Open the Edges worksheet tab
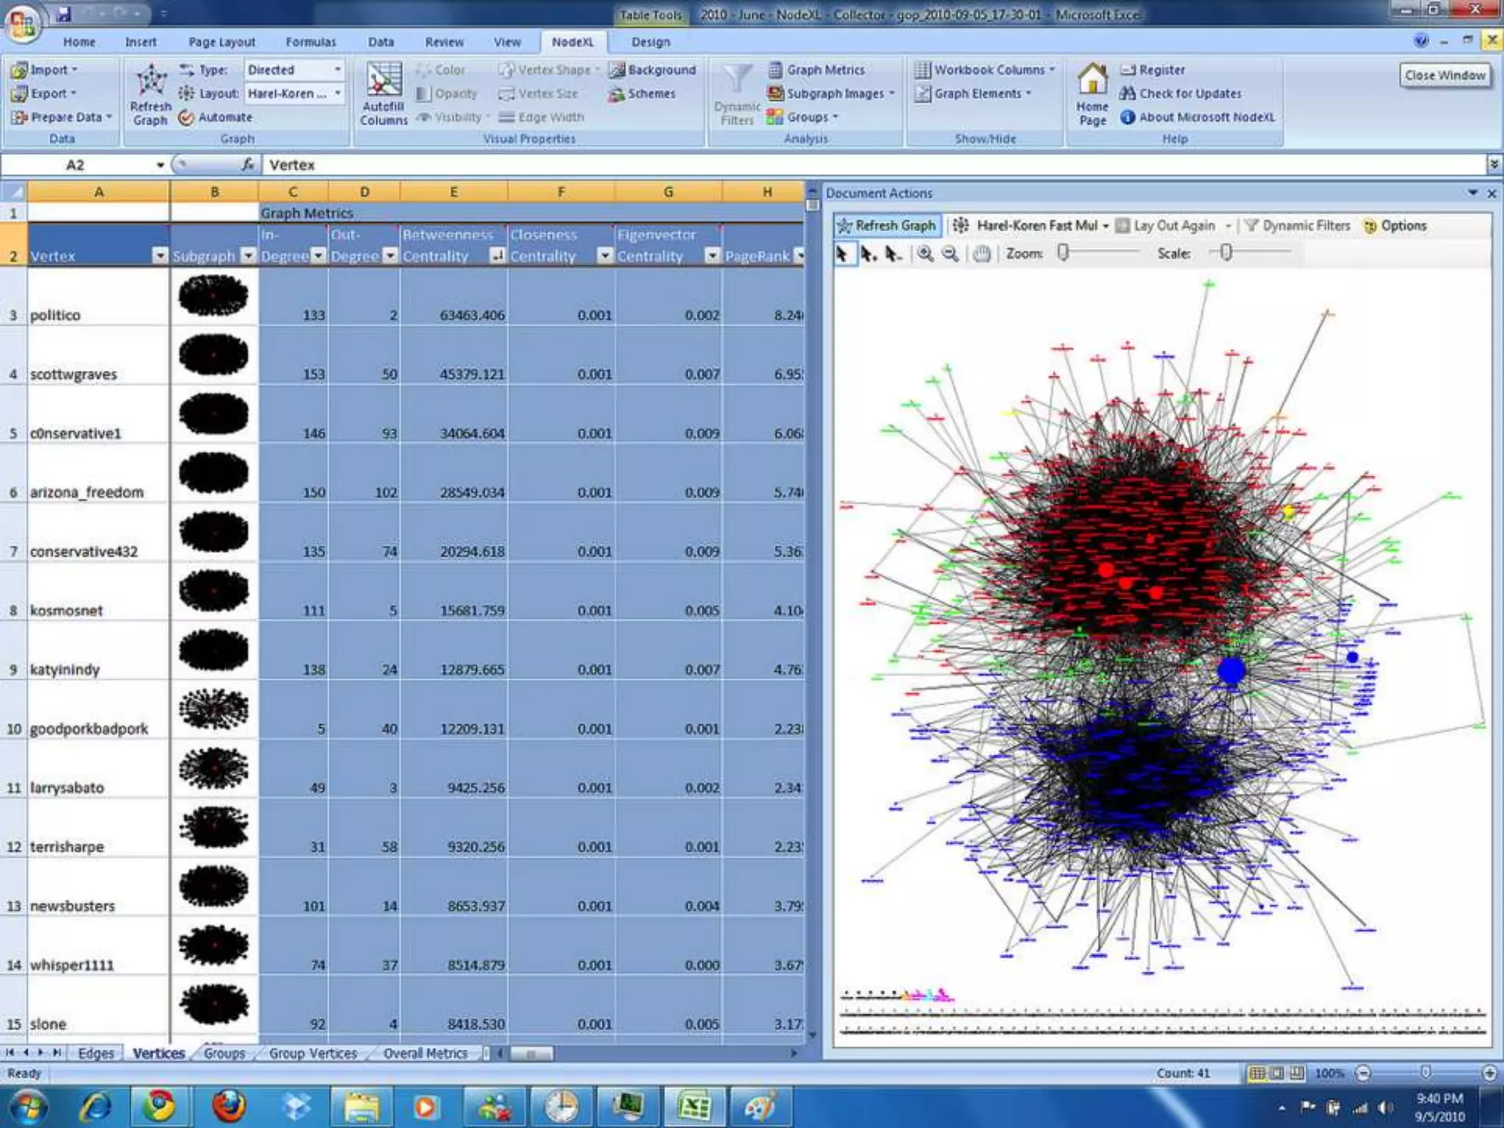This screenshot has height=1128, width=1504. coord(95,1053)
